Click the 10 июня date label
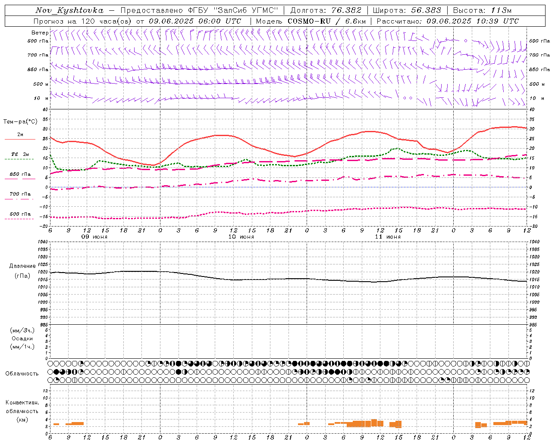Viewport: 552px width, 441px height. (x=241, y=237)
